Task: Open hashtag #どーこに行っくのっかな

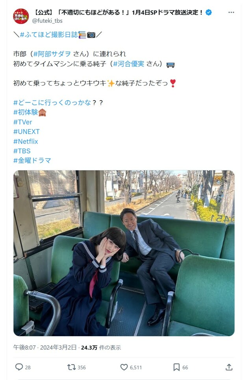Action: 52,102
